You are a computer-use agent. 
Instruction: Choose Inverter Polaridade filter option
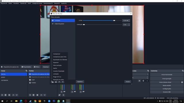click(59, 71)
